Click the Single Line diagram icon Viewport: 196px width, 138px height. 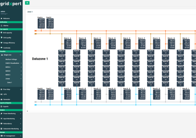point(2,55)
